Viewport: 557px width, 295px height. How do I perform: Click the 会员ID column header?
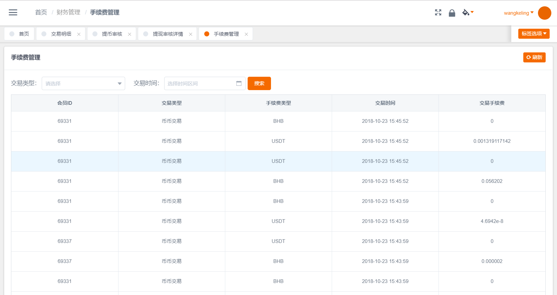tap(65, 103)
